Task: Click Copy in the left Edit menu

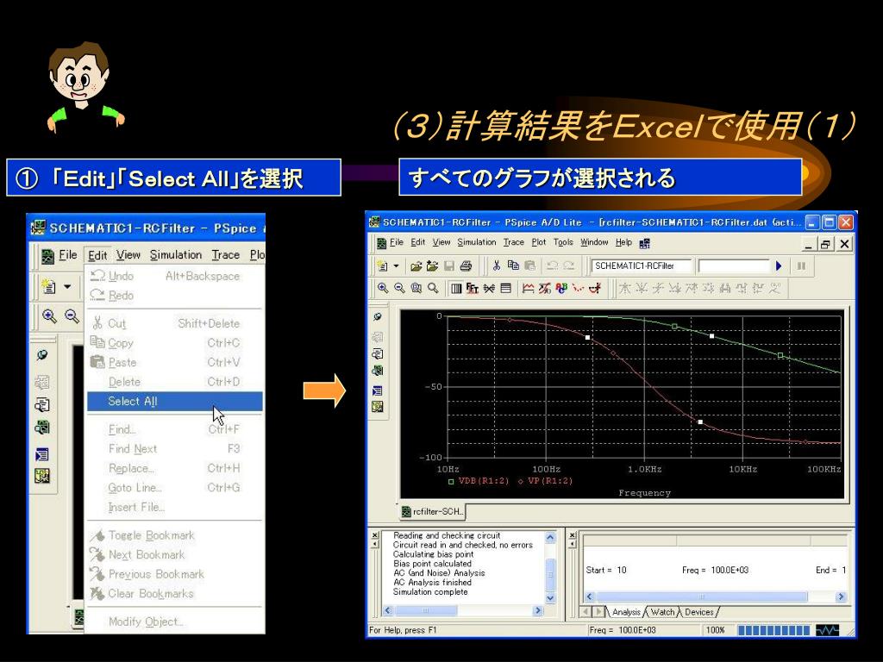Action: [174, 343]
